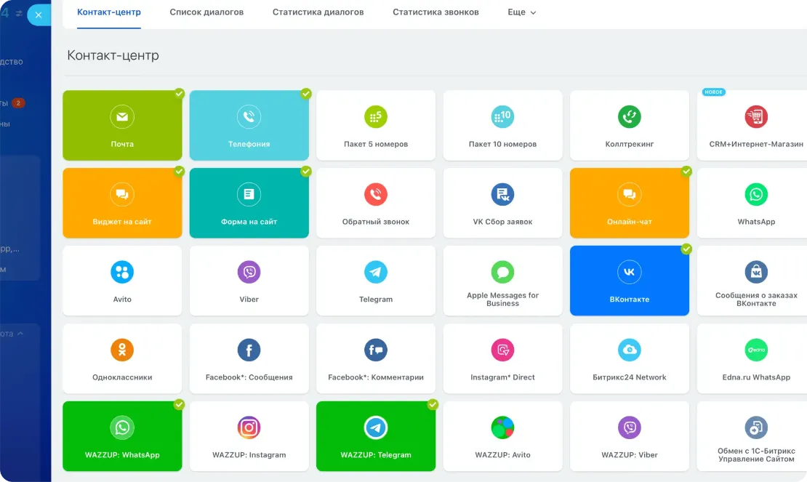Image resolution: width=807 pixels, height=482 pixels.
Task: Click the Пакет 5 номеров label
Action: tap(376, 144)
